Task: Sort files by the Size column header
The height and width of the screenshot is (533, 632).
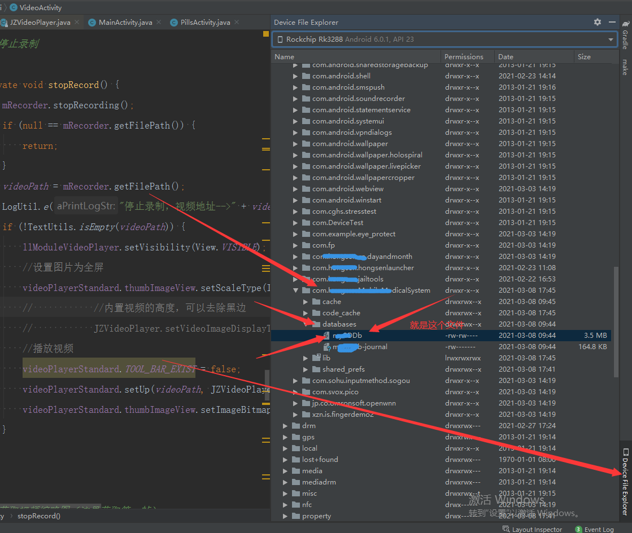Action: [584, 56]
